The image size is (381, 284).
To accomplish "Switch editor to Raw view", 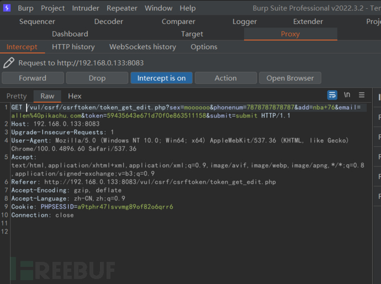I will [47, 96].
